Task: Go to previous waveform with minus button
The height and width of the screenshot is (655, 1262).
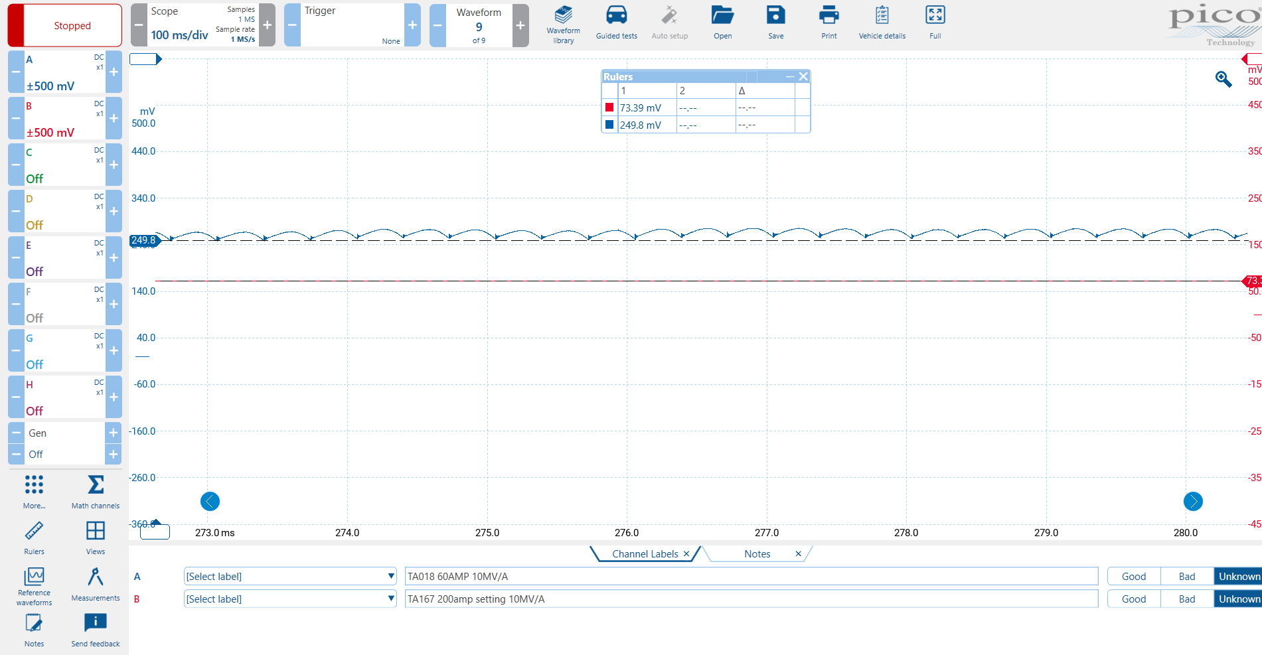Action: pos(438,25)
